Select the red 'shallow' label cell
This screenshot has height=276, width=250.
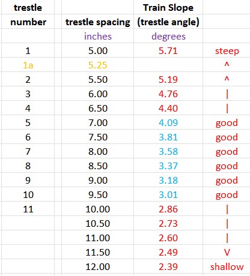pos(227,266)
